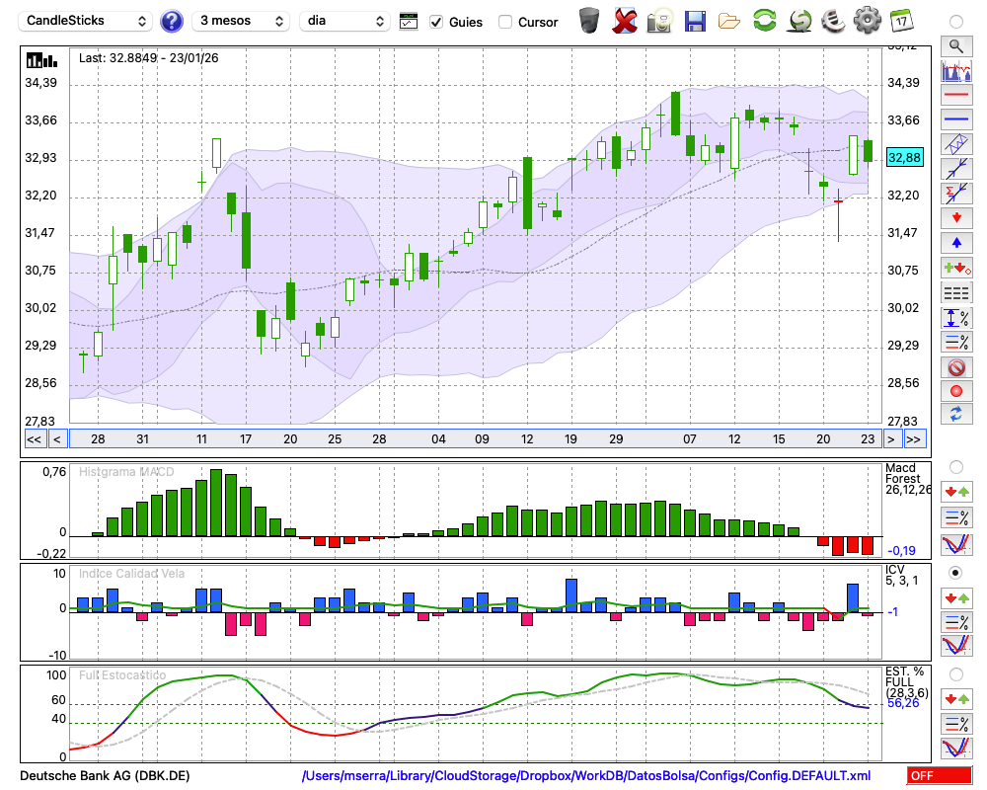
Task: Uncheck the Guies checkbox
Action: [436, 22]
